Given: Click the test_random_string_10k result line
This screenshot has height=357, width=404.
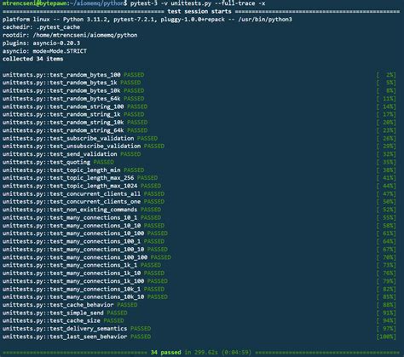Looking at the screenshot, I should [75, 123].
